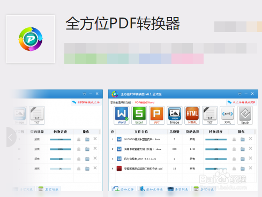
Task: Select the row 1 .docx file name
Action: click(x=142, y=139)
